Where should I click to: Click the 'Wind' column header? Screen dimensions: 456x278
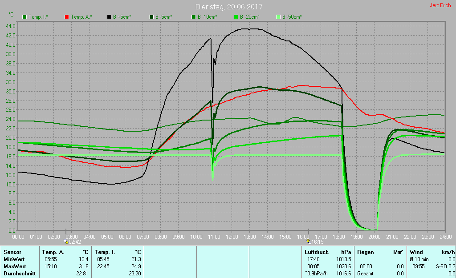tap(416, 252)
